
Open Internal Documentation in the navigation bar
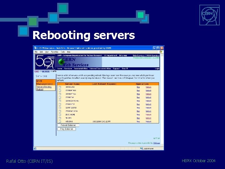[x=100, y=69]
